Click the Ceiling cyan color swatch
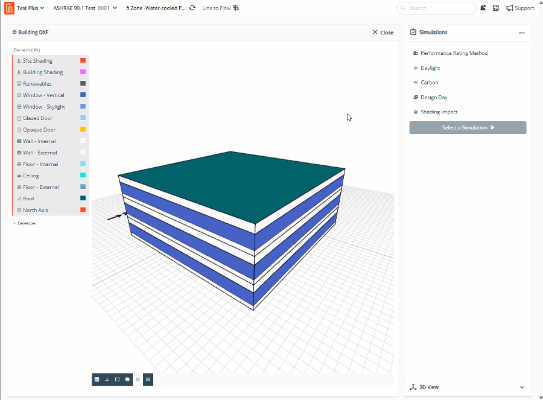 [83, 176]
